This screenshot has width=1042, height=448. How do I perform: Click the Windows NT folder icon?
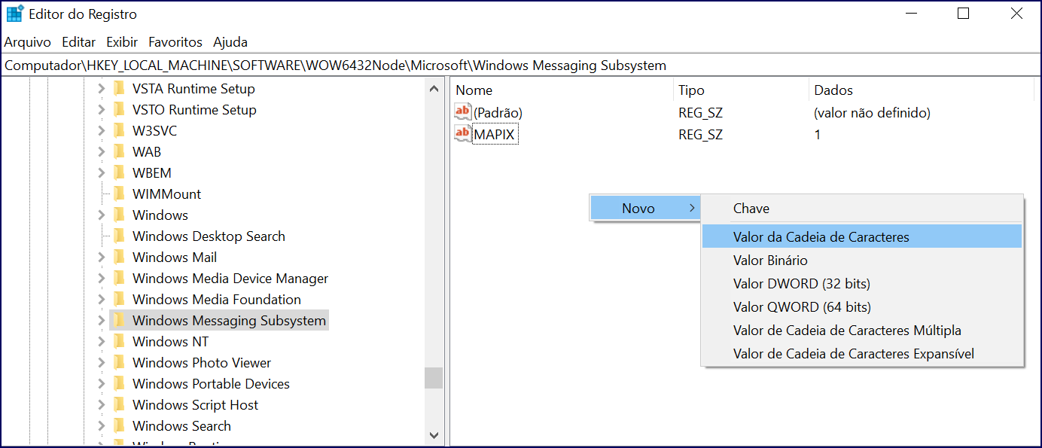click(119, 342)
